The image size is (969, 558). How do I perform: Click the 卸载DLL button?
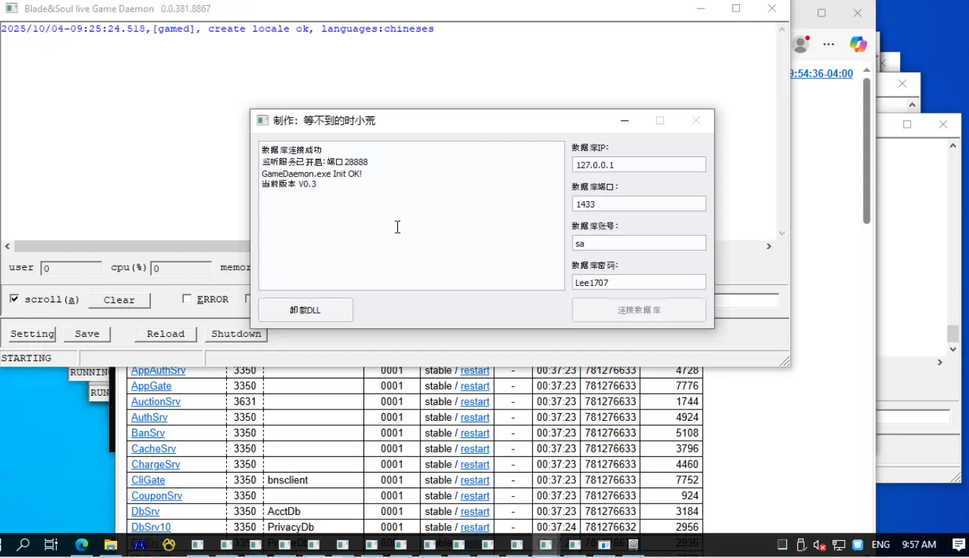(x=305, y=310)
